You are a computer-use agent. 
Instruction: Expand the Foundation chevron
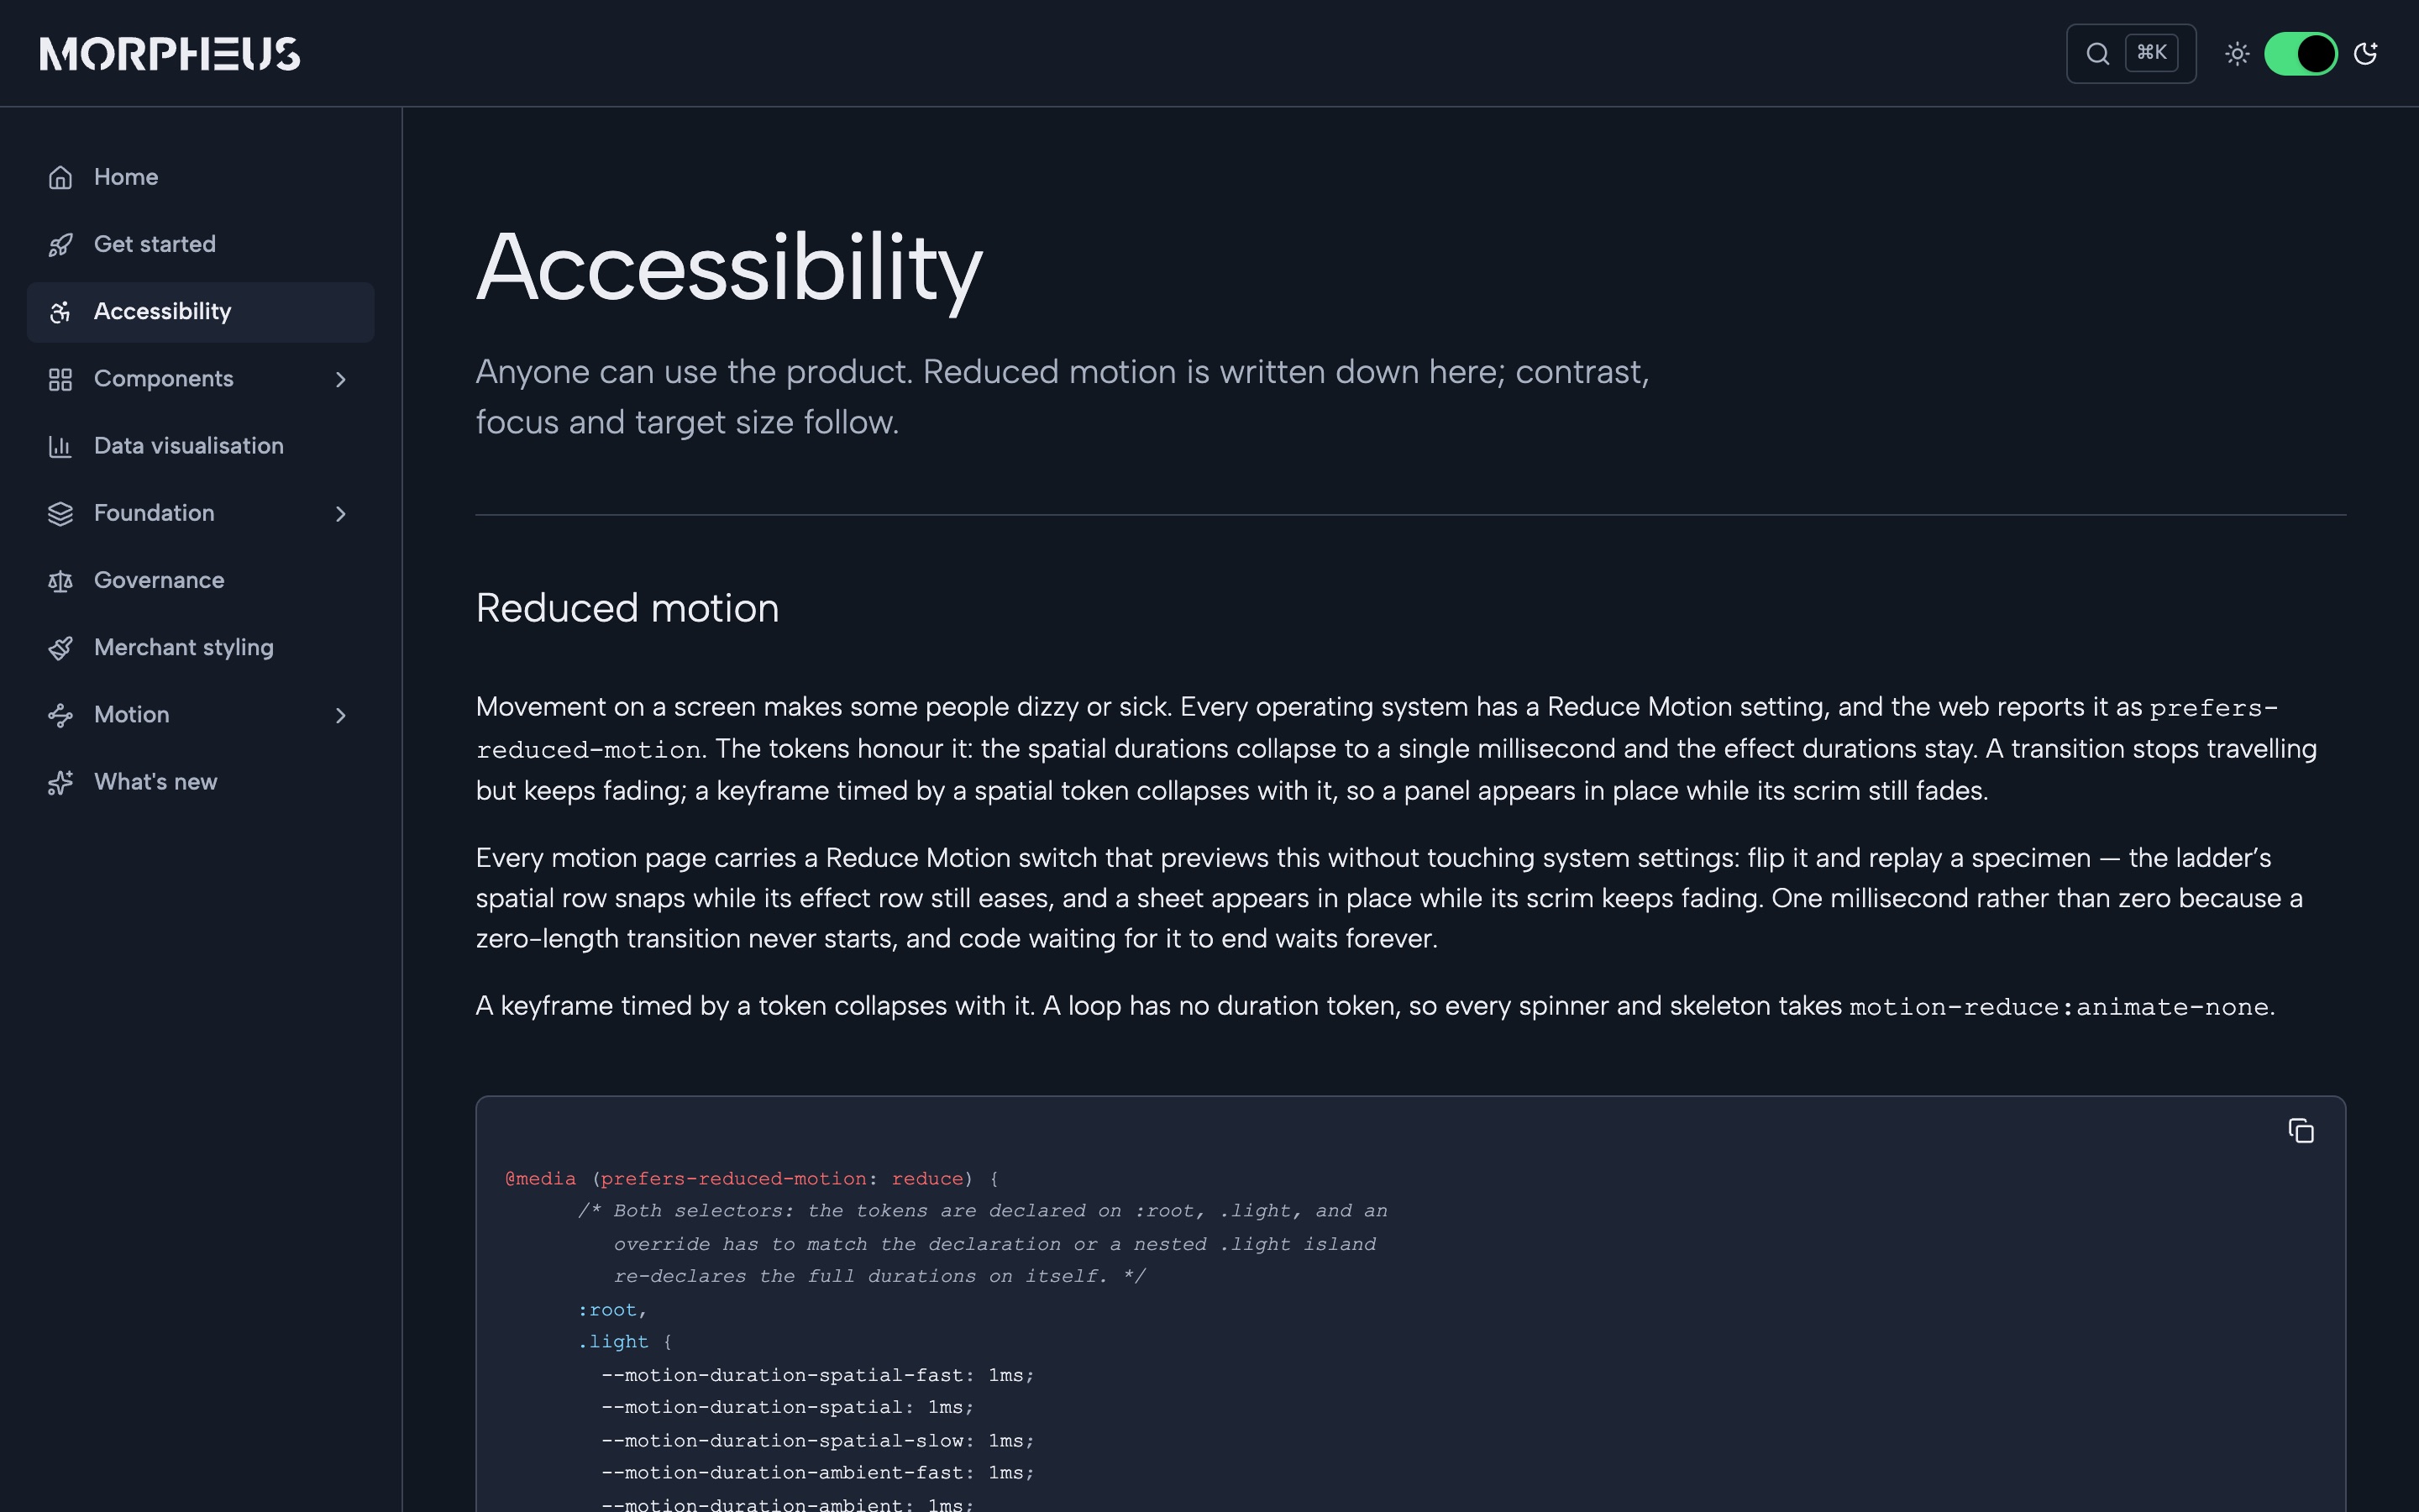point(341,514)
